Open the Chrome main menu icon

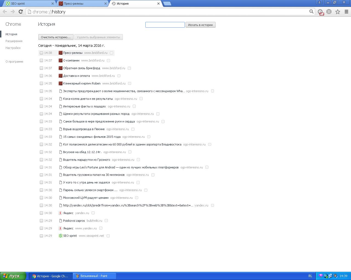346,11
